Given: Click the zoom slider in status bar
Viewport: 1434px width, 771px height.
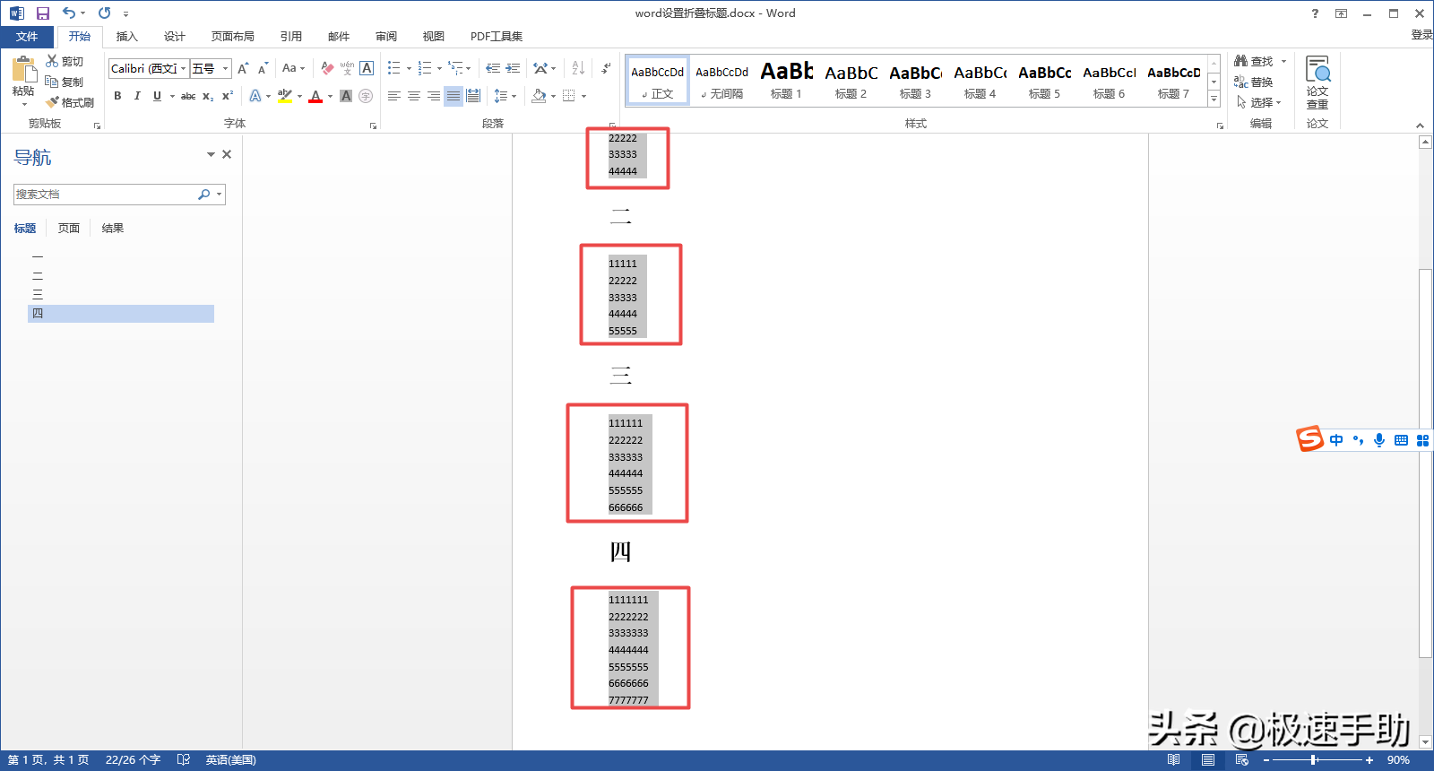Looking at the screenshot, I should point(1314,760).
